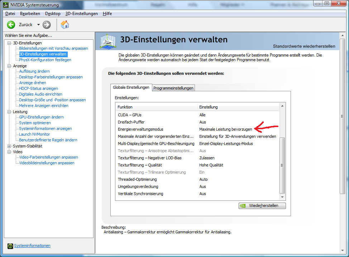This screenshot has height=257, width=349.
Task: Open the Datei menu
Action: click(10, 14)
